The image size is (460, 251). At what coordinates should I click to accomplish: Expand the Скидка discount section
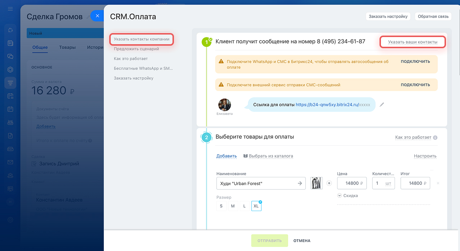coord(348,196)
